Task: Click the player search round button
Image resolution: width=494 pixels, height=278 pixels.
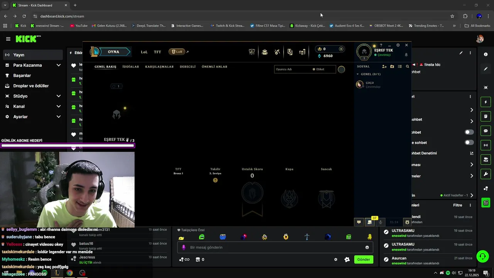Action: click(x=342, y=69)
